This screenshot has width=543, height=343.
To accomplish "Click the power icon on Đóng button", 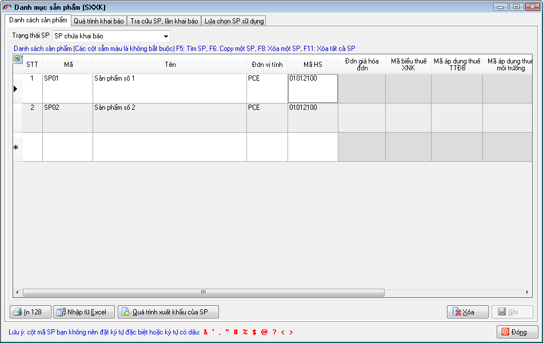I will 505,332.
